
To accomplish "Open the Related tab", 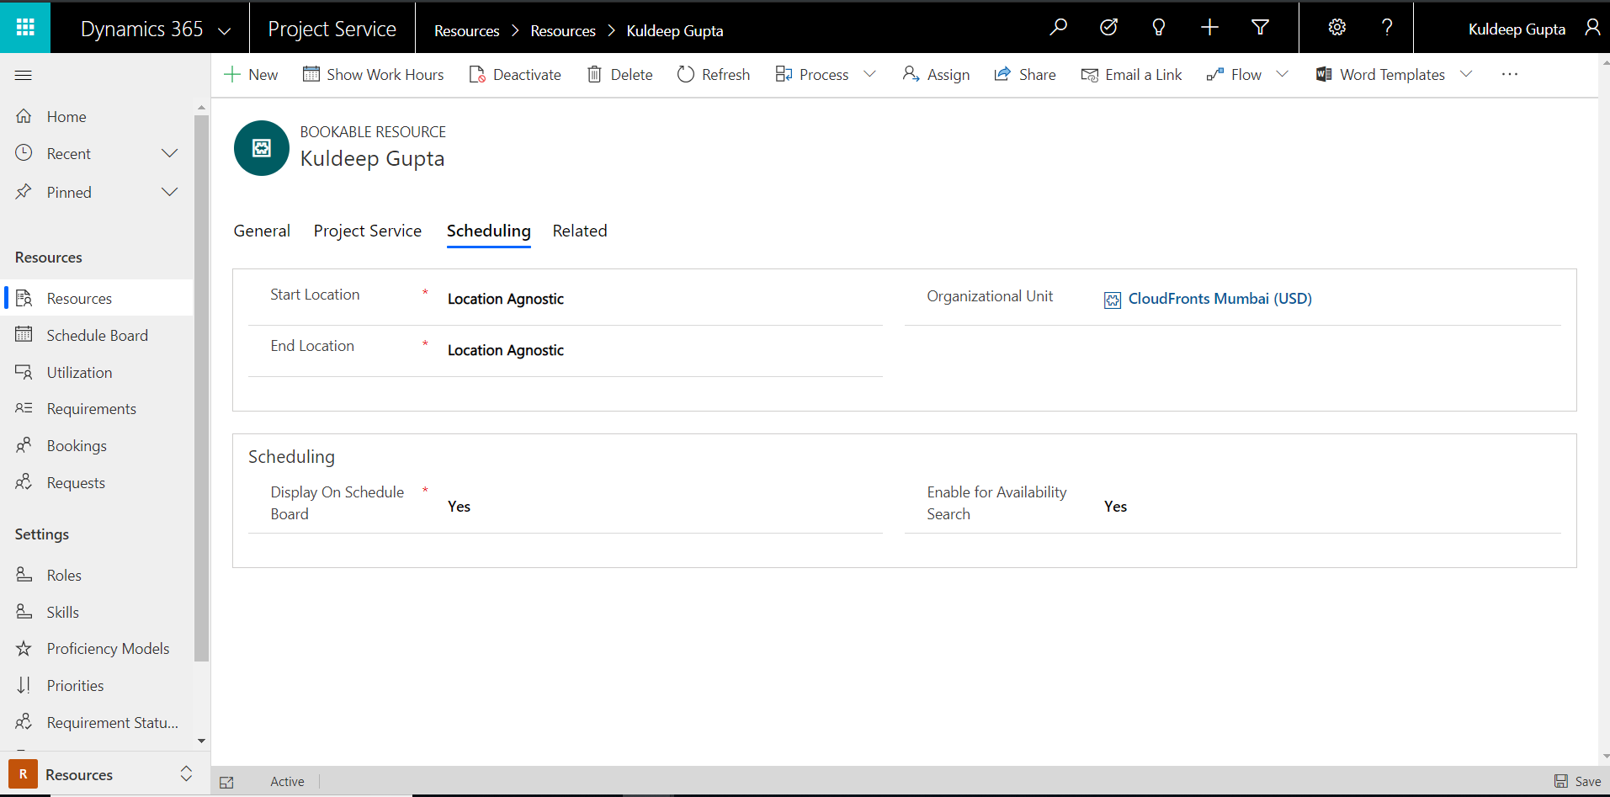I will [580, 231].
